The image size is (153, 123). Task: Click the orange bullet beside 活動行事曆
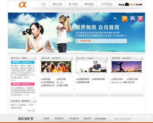point(57,85)
